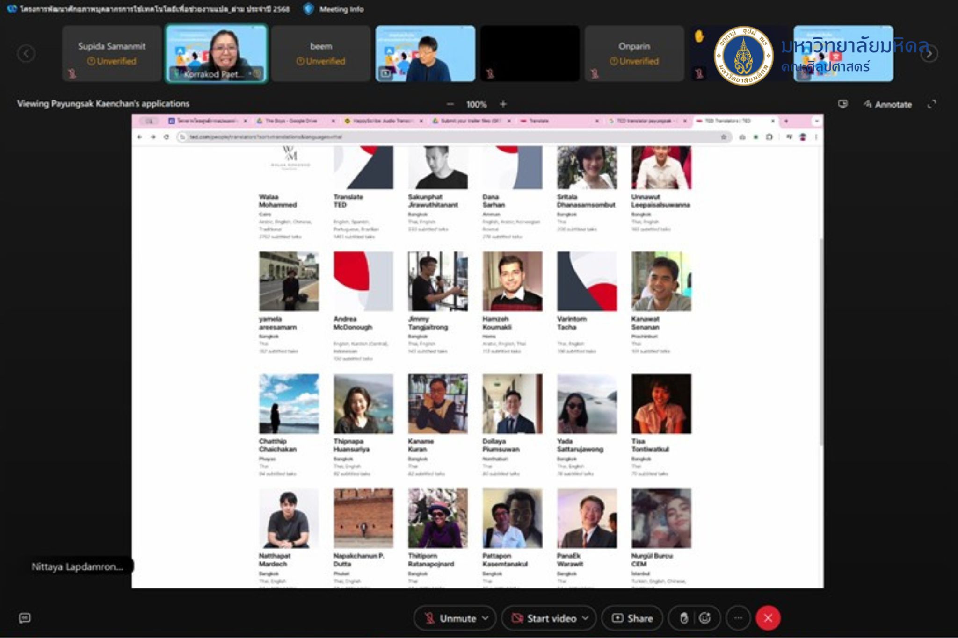Open Thipnapa Huansuriya translator profile

pos(351,445)
